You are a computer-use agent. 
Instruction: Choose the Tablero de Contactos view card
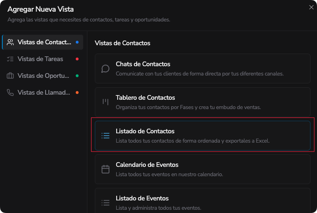point(203,102)
